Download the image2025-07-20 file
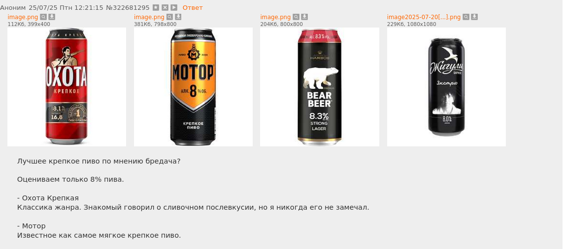 [x=474, y=17]
